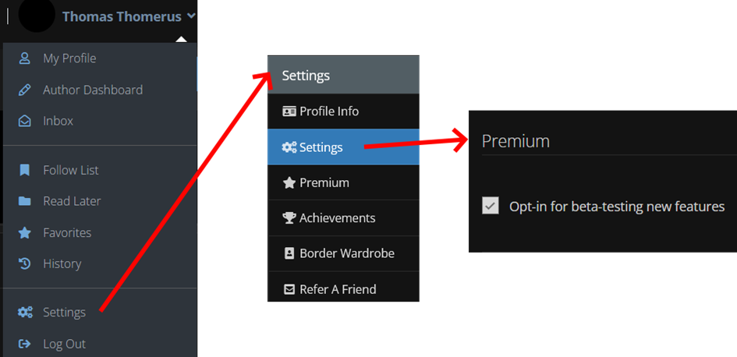This screenshot has width=737, height=357.
Task: Click the Log Out arrow icon
Action: click(x=24, y=344)
